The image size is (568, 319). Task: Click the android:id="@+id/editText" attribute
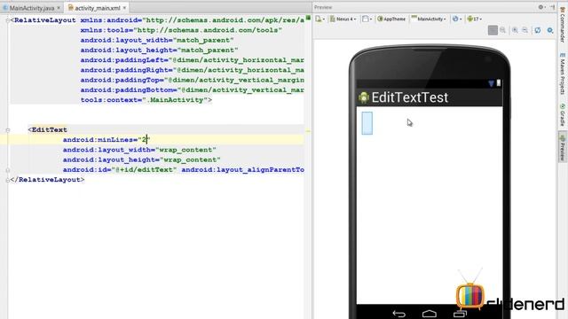point(120,170)
